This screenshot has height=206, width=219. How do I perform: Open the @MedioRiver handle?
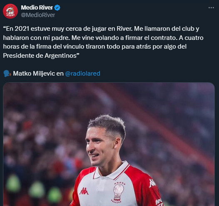(x=38, y=15)
